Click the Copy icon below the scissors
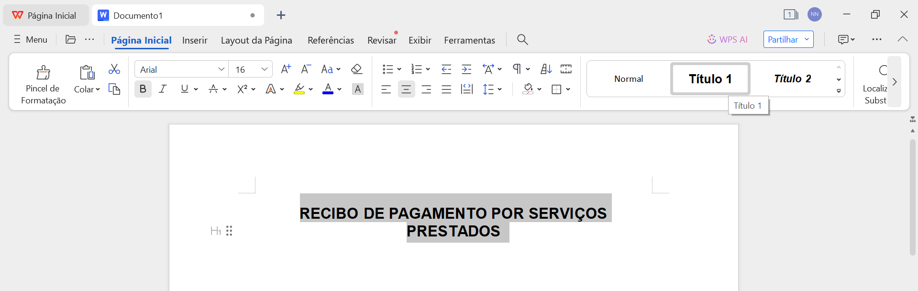The width and height of the screenshot is (918, 291). click(x=114, y=89)
